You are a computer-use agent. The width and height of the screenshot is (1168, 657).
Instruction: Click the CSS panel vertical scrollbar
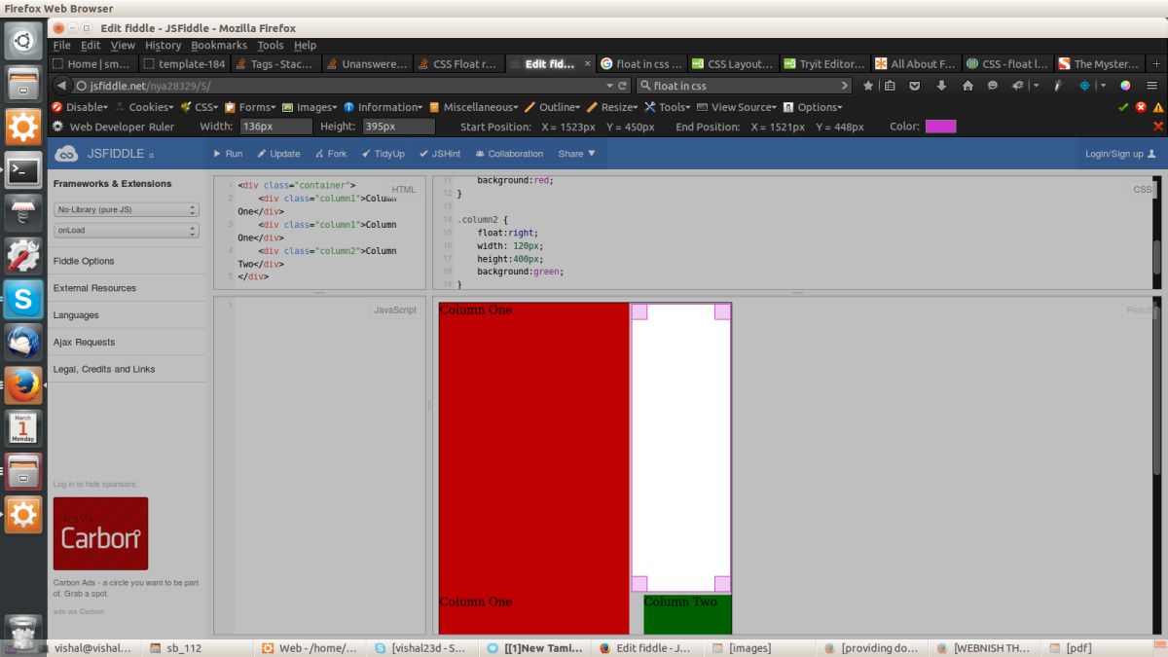[x=1157, y=232]
